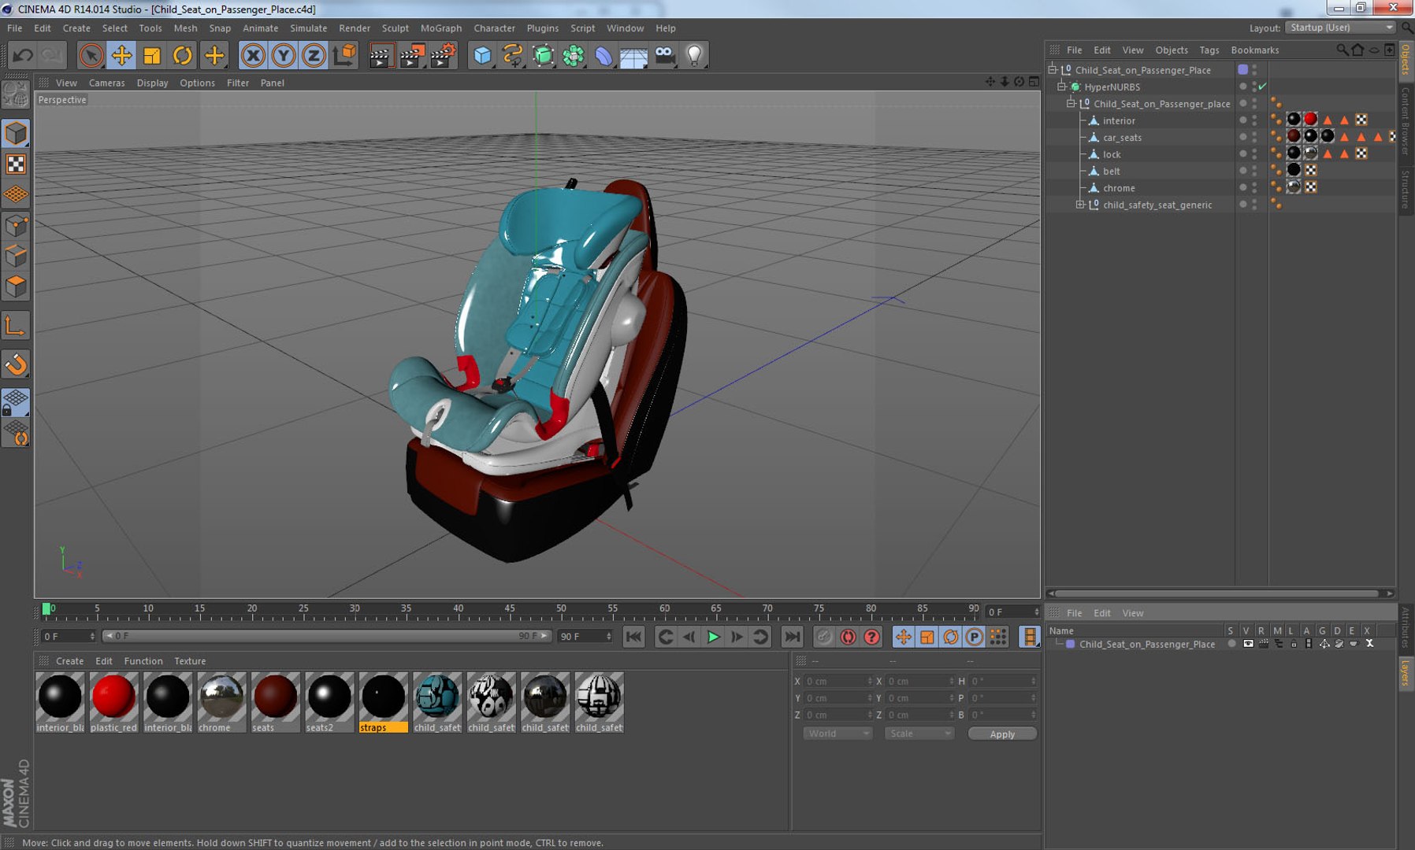The height and width of the screenshot is (850, 1415).
Task: Collapse the HyperNURBS tree node
Action: click(x=1061, y=87)
